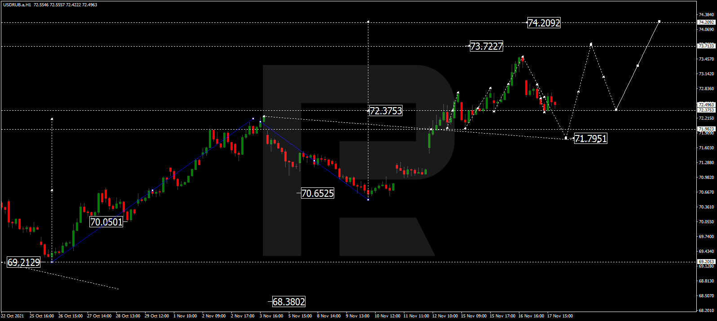Click the 10 Nov 12:00 time label
Viewport: 717px width, 321px height.
(x=387, y=316)
